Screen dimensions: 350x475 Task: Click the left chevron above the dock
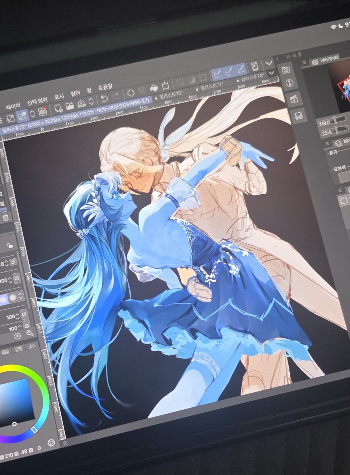[277, 59]
